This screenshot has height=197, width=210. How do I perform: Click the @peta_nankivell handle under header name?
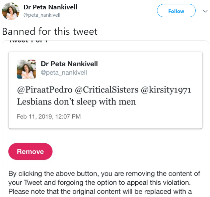42,15
